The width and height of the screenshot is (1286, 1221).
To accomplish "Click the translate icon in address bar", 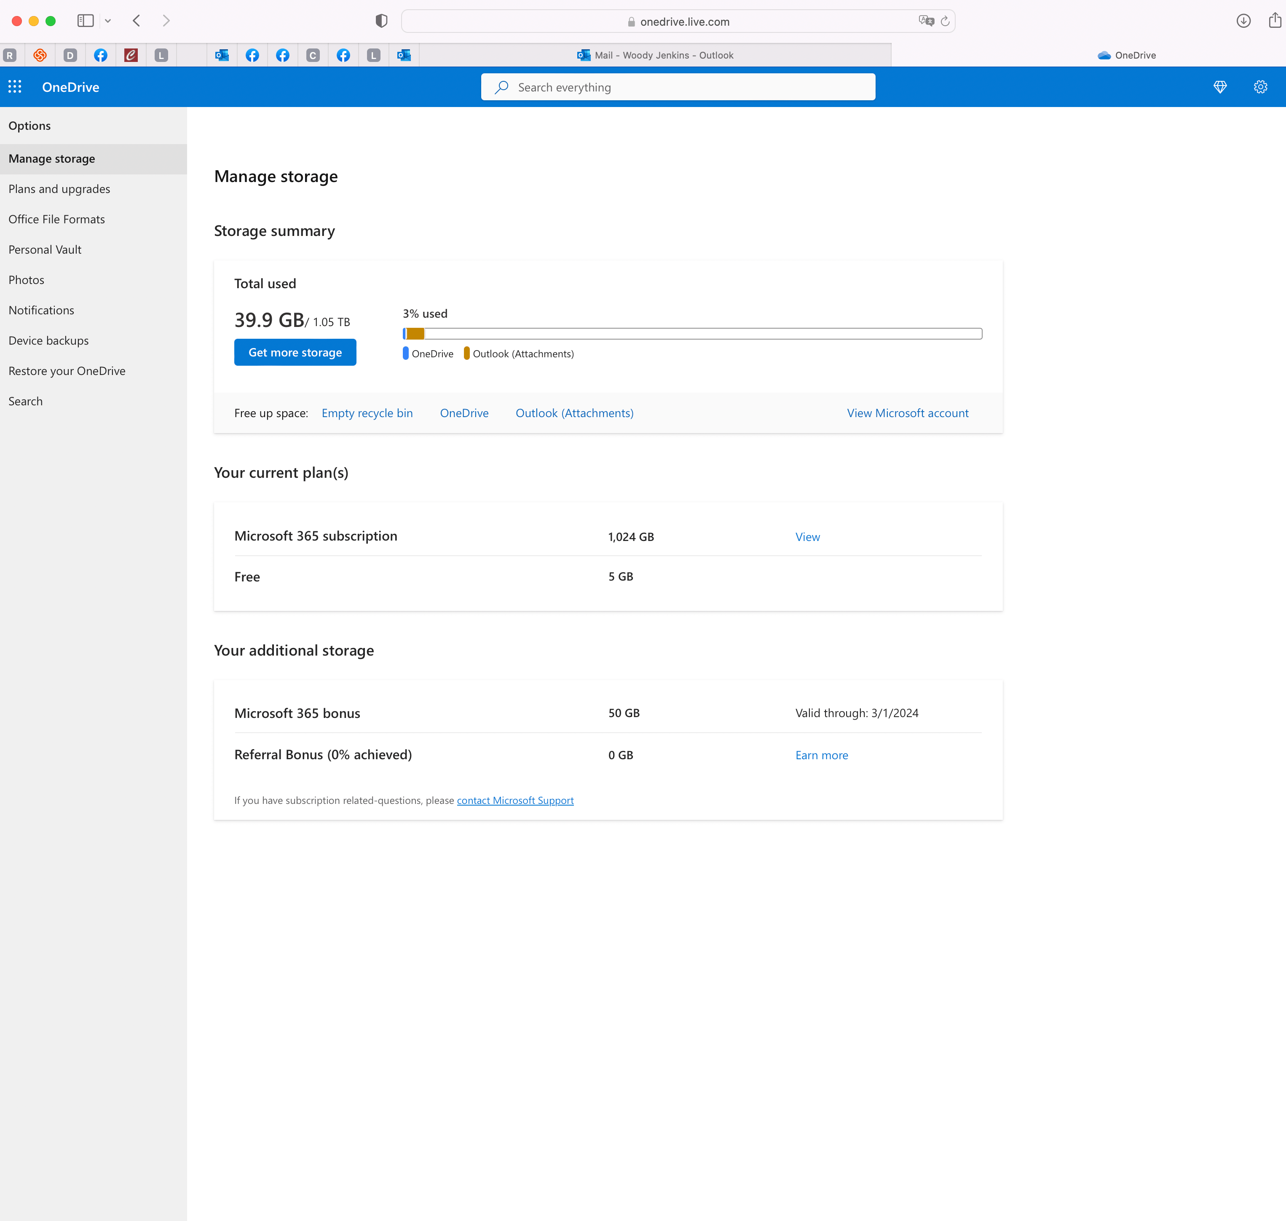I will click(926, 21).
